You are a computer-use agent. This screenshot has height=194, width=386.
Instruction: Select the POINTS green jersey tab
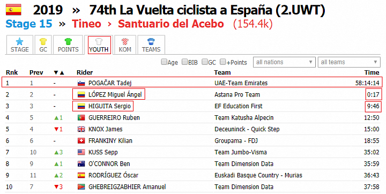tap(68, 45)
